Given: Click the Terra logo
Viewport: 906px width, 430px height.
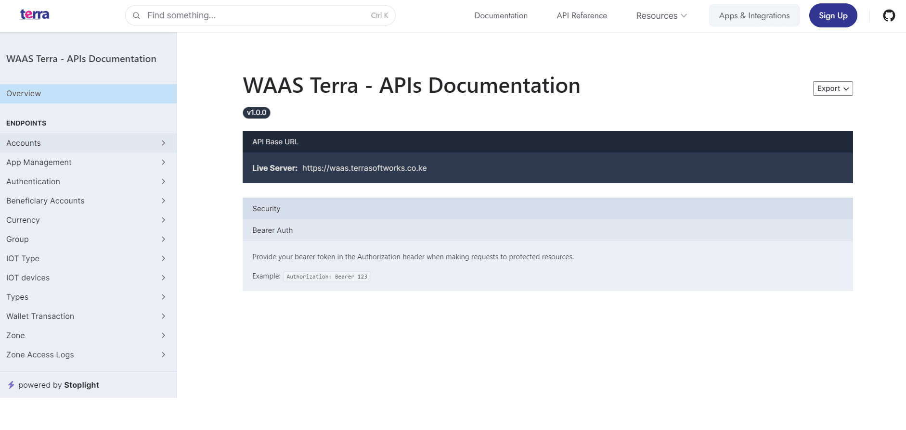Looking at the screenshot, I should click(35, 15).
